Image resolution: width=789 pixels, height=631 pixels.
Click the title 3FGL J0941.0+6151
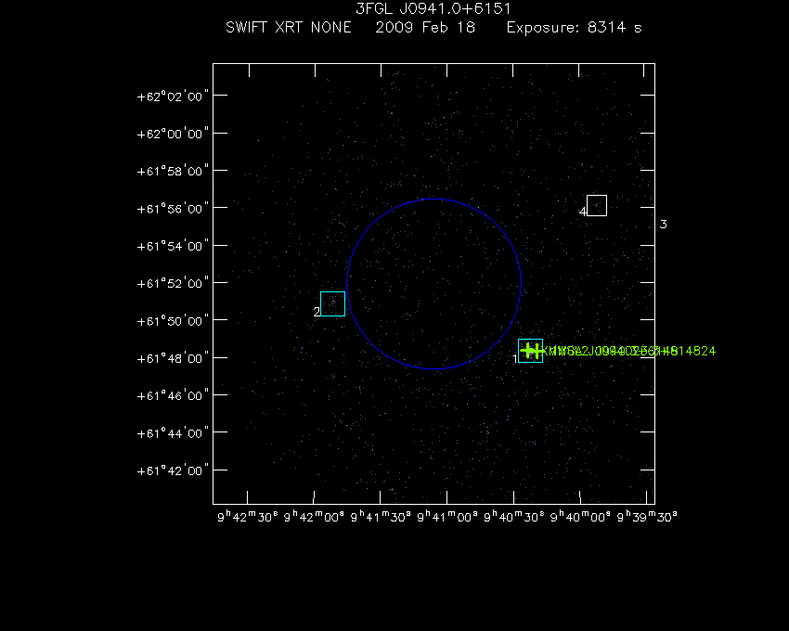pos(433,8)
